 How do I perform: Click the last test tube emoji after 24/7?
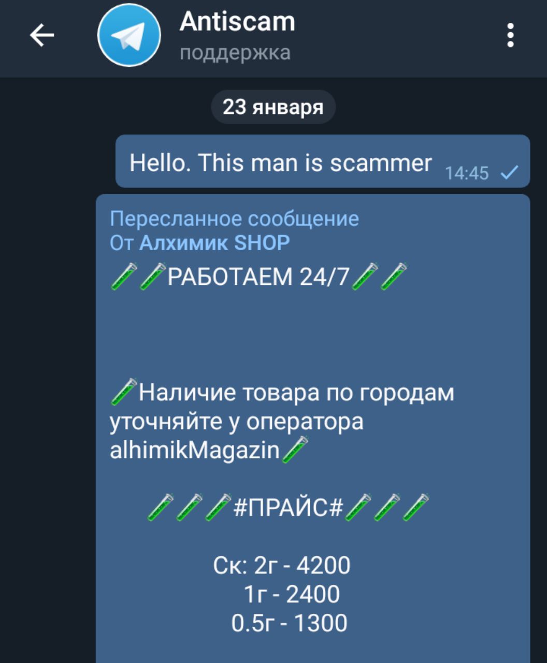[394, 276]
